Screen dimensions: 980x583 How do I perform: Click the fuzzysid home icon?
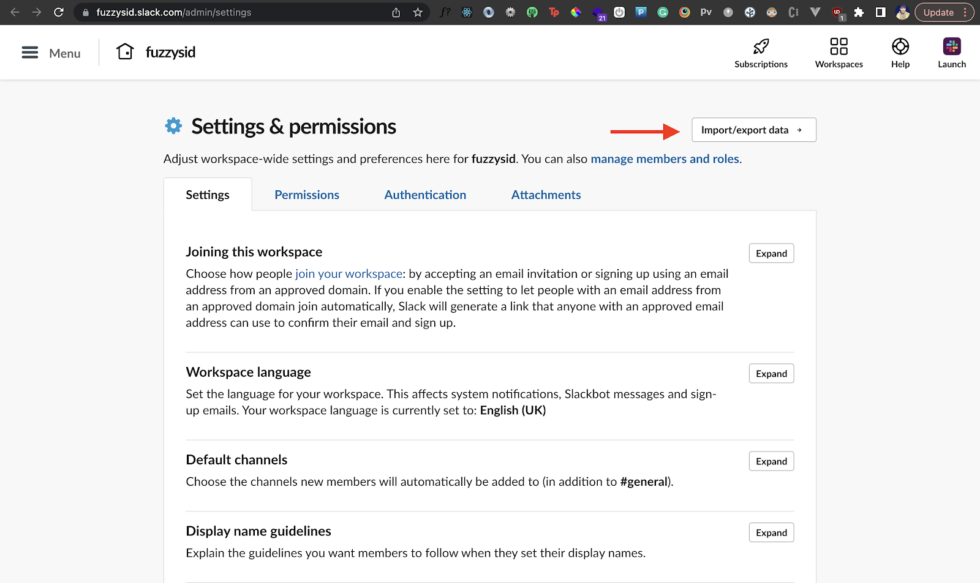(x=125, y=52)
